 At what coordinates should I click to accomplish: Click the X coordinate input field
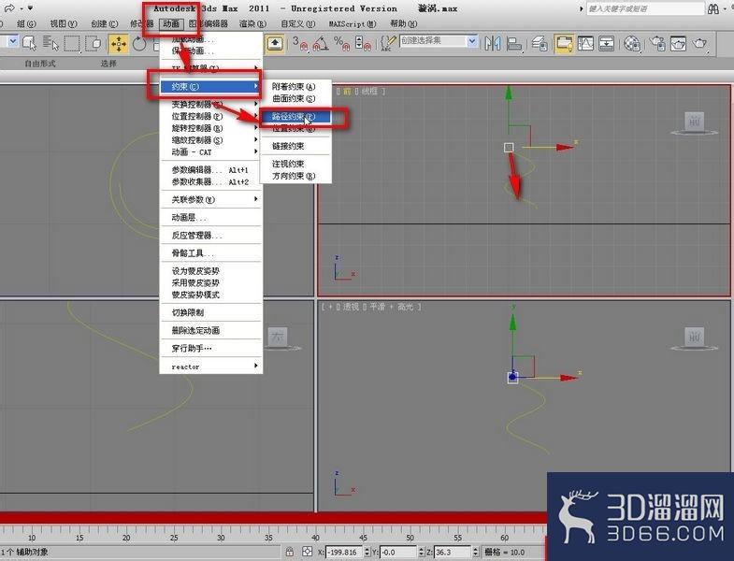click(x=344, y=552)
